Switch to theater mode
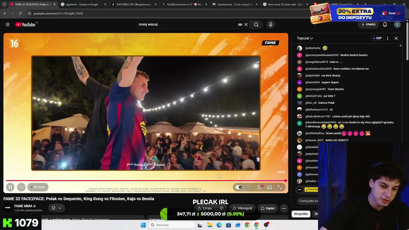The height and width of the screenshot is (230, 409). (x=269, y=187)
